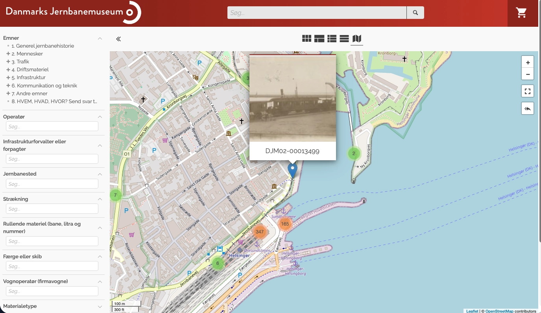Open the cluster marker showing 347
The width and height of the screenshot is (541, 313).
260,232
